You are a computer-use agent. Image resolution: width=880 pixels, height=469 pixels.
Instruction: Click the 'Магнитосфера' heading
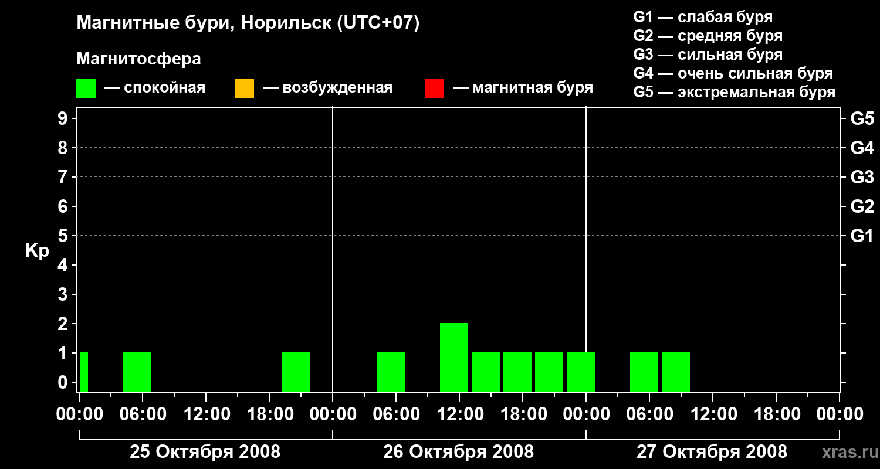(x=139, y=59)
